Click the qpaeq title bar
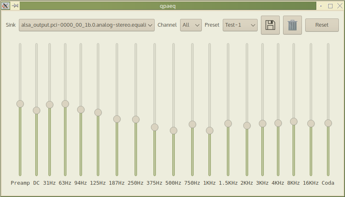The image size is (345, 197). coord(168,6)
